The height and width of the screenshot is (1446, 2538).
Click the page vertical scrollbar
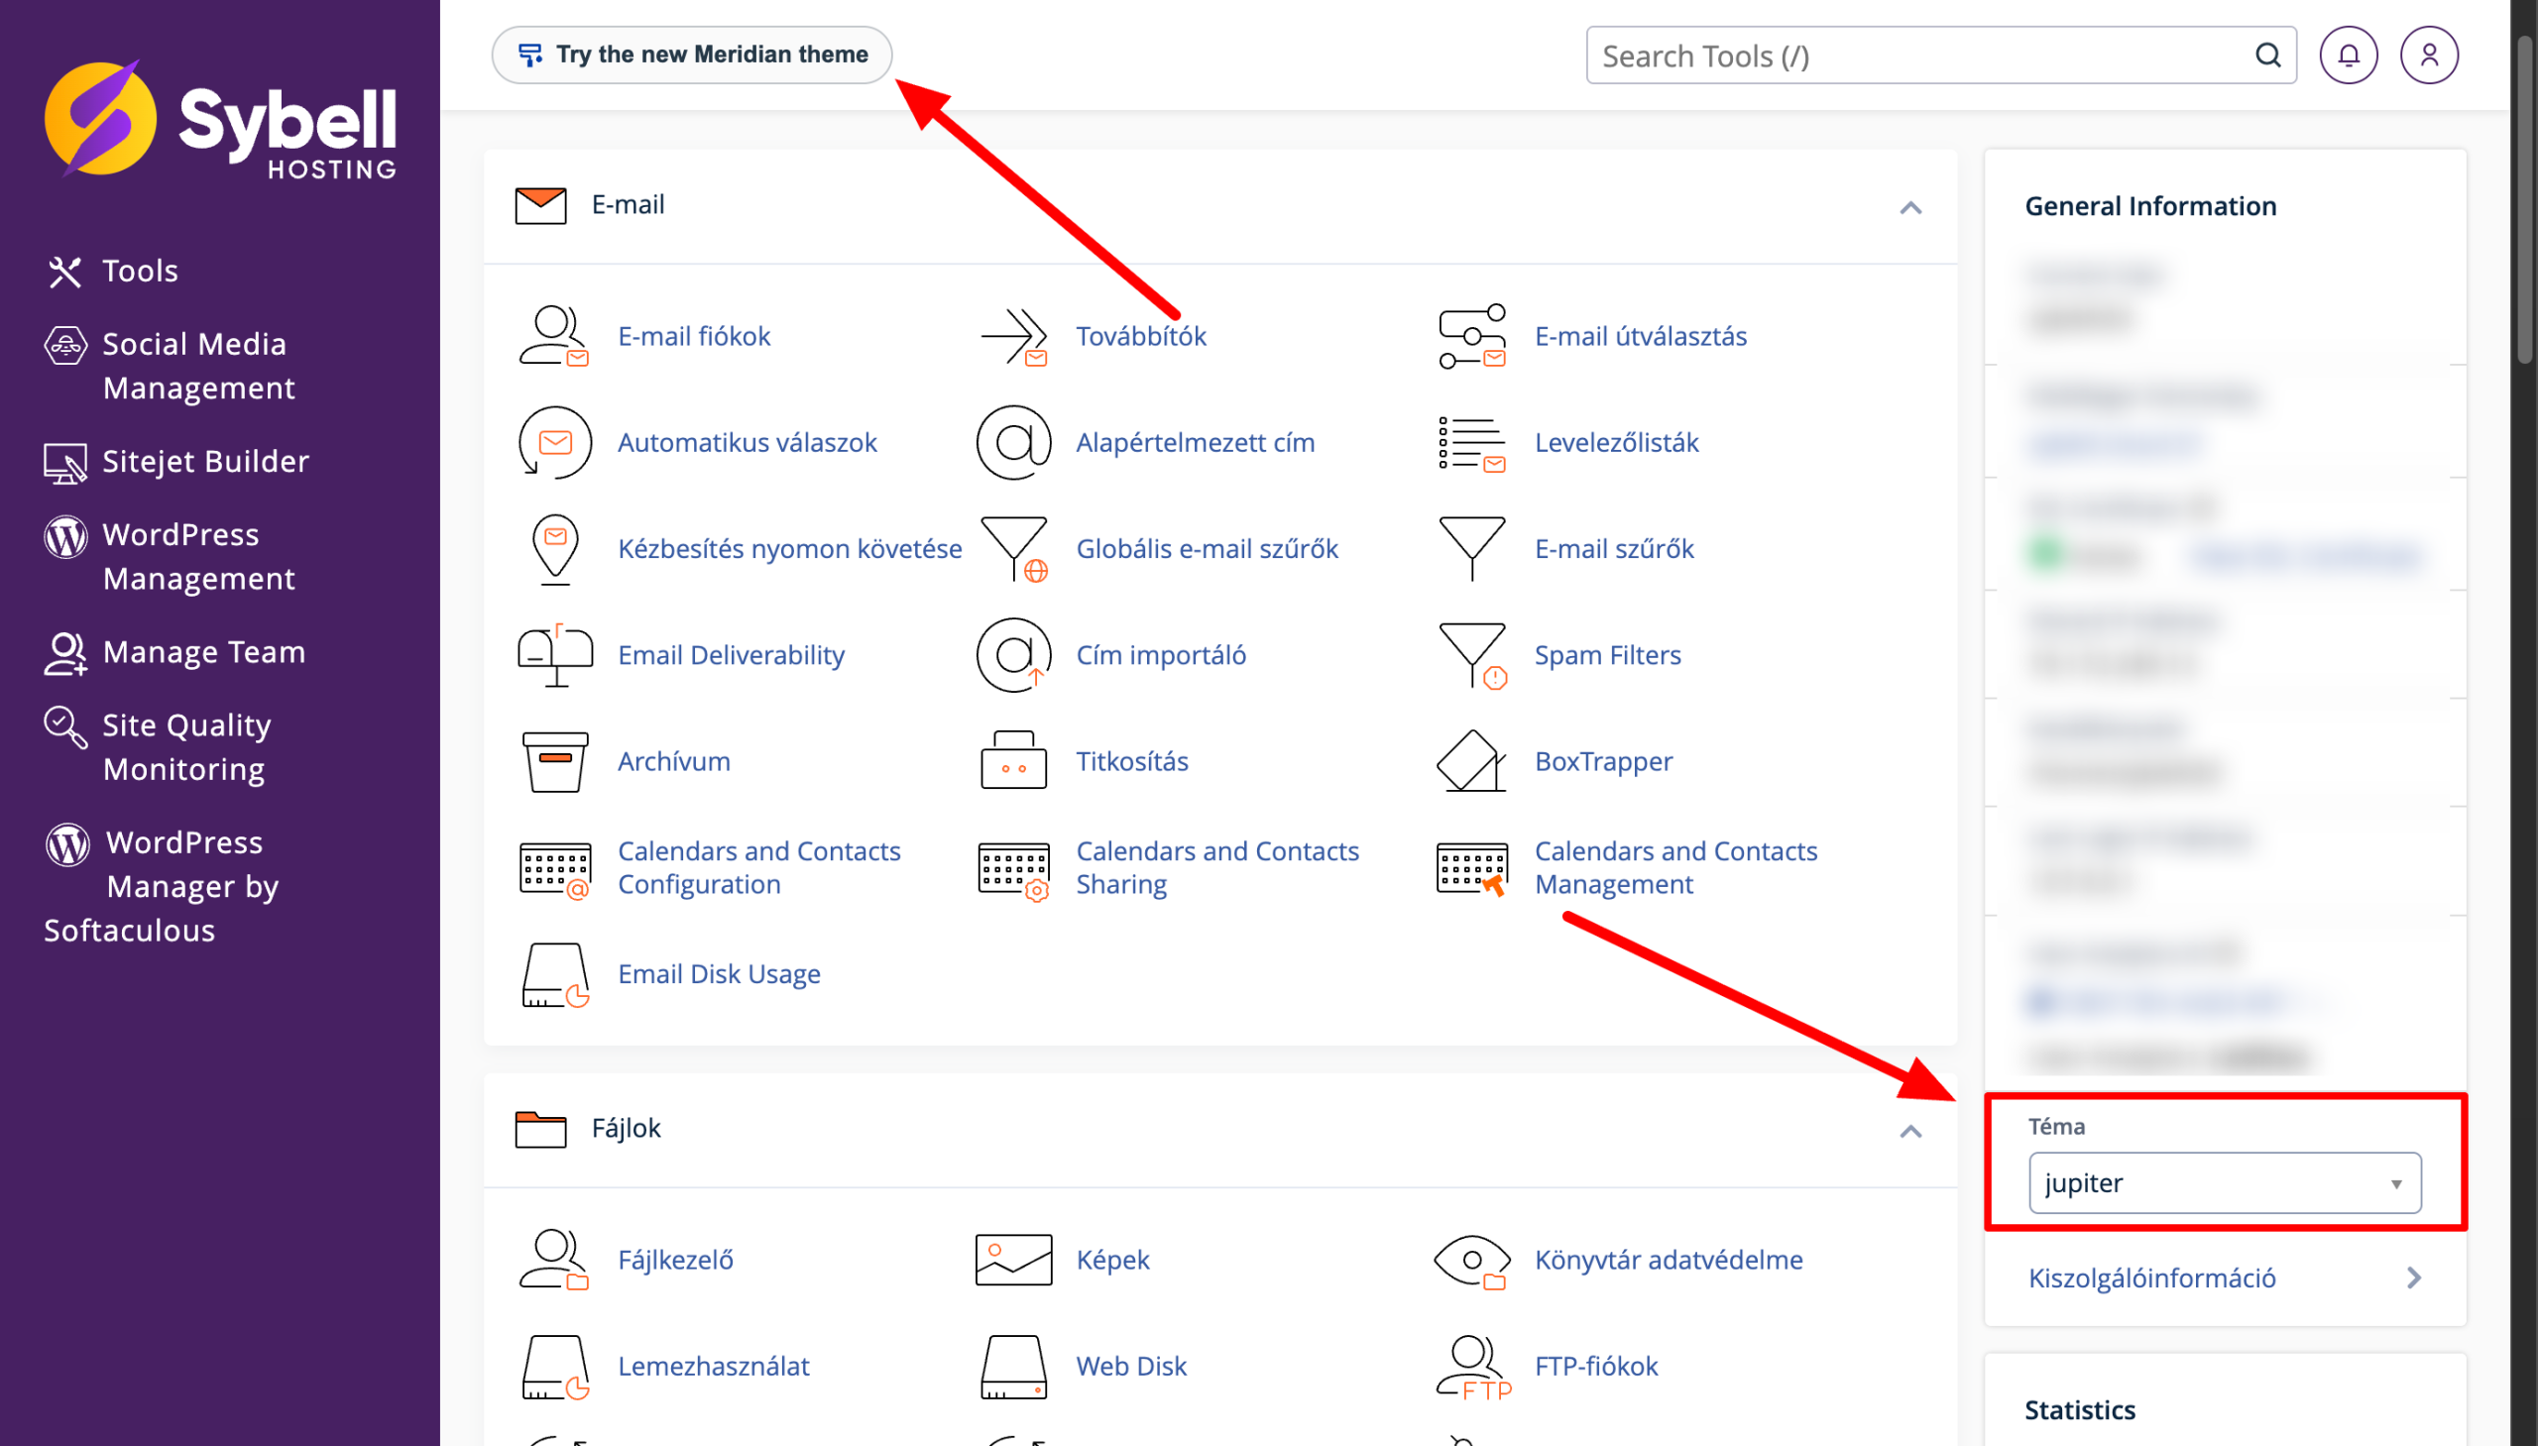pos(2525,198)
